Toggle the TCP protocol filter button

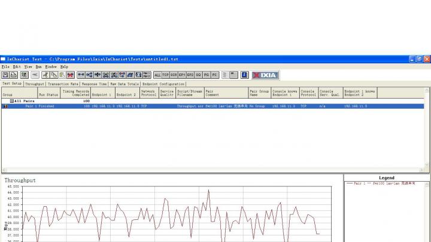(165, 75)
